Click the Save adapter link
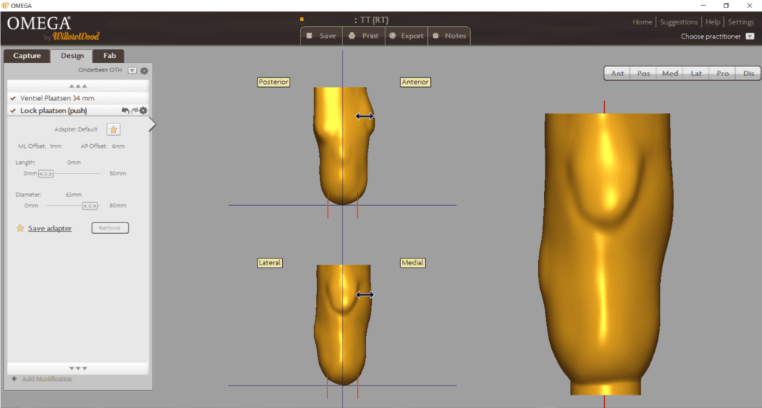Image resolution: width=762 pixels, height=408 pixels. click(x=50, y=228)
